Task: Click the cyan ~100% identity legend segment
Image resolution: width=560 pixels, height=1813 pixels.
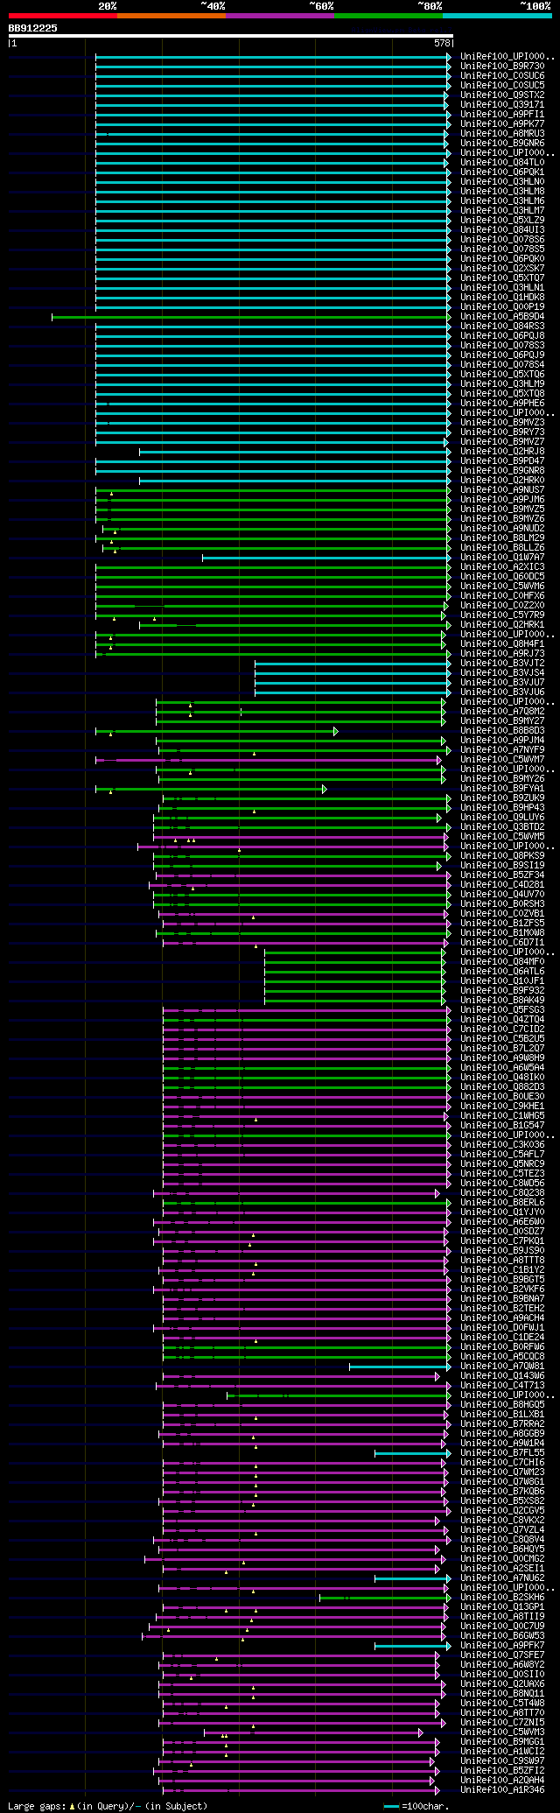Action: pyautogui.click(x=497, y=16)
